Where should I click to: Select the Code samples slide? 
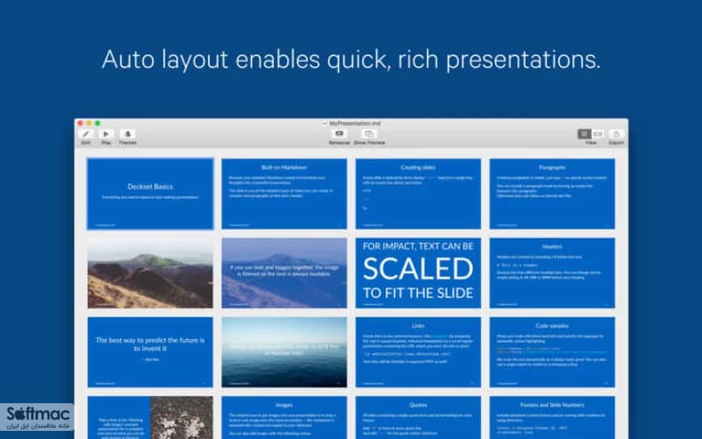552,352
